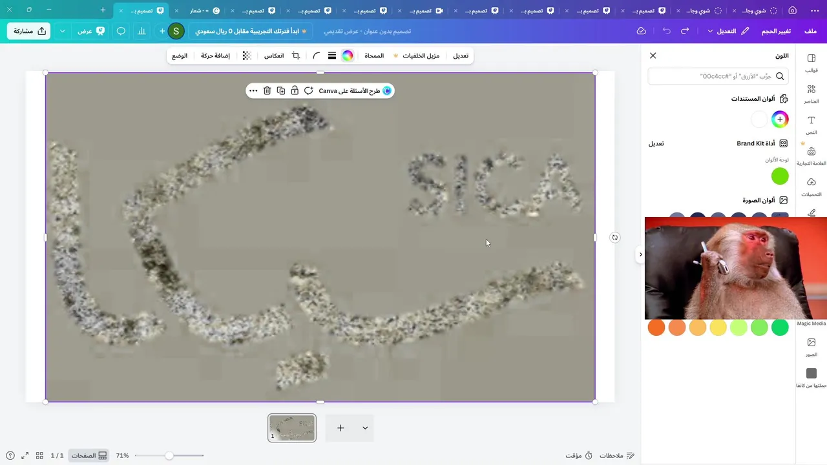Open the الصور photos sidebar icon

coord(811,347)
